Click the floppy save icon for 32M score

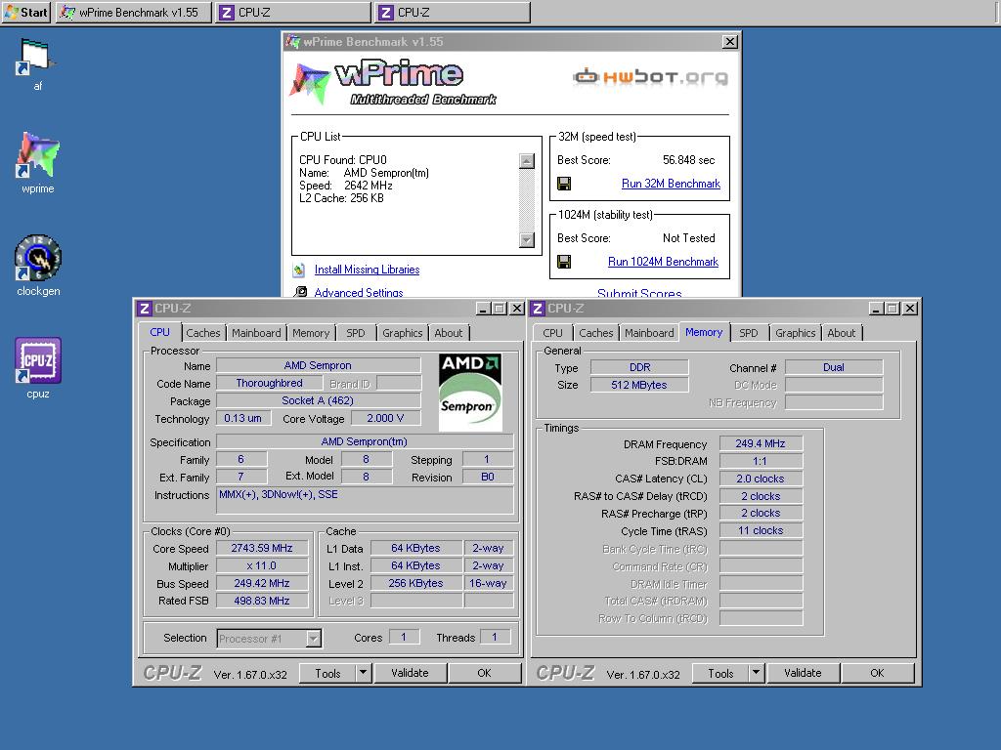click(564, 184)
